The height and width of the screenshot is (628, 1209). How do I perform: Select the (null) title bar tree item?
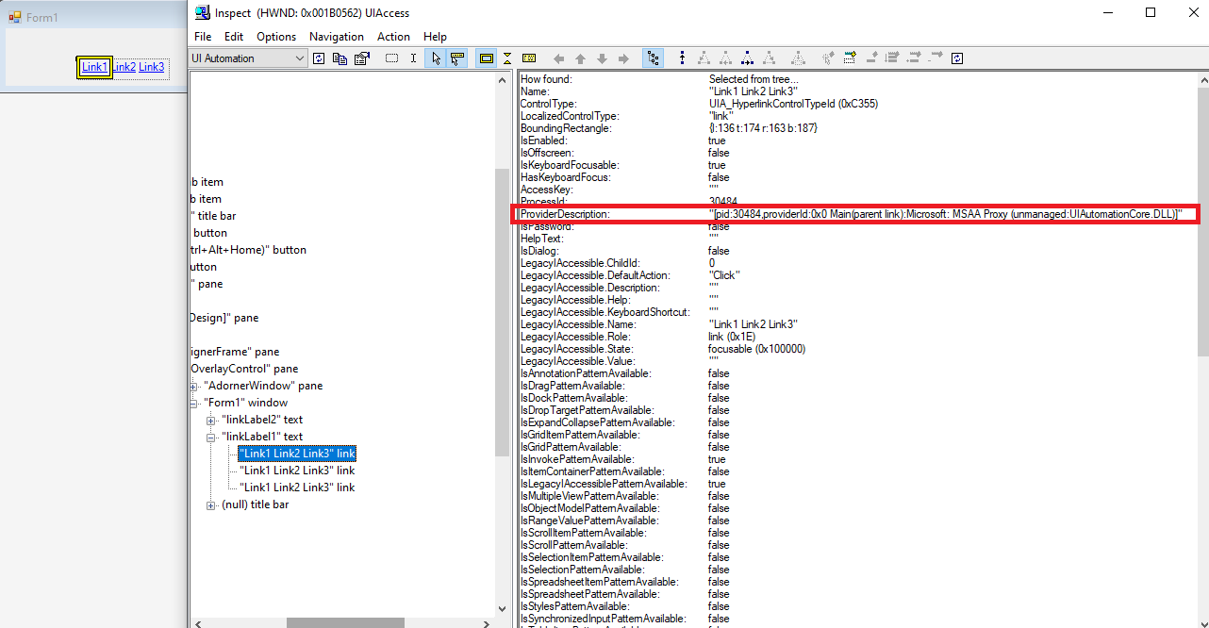[x=255, y=504]
